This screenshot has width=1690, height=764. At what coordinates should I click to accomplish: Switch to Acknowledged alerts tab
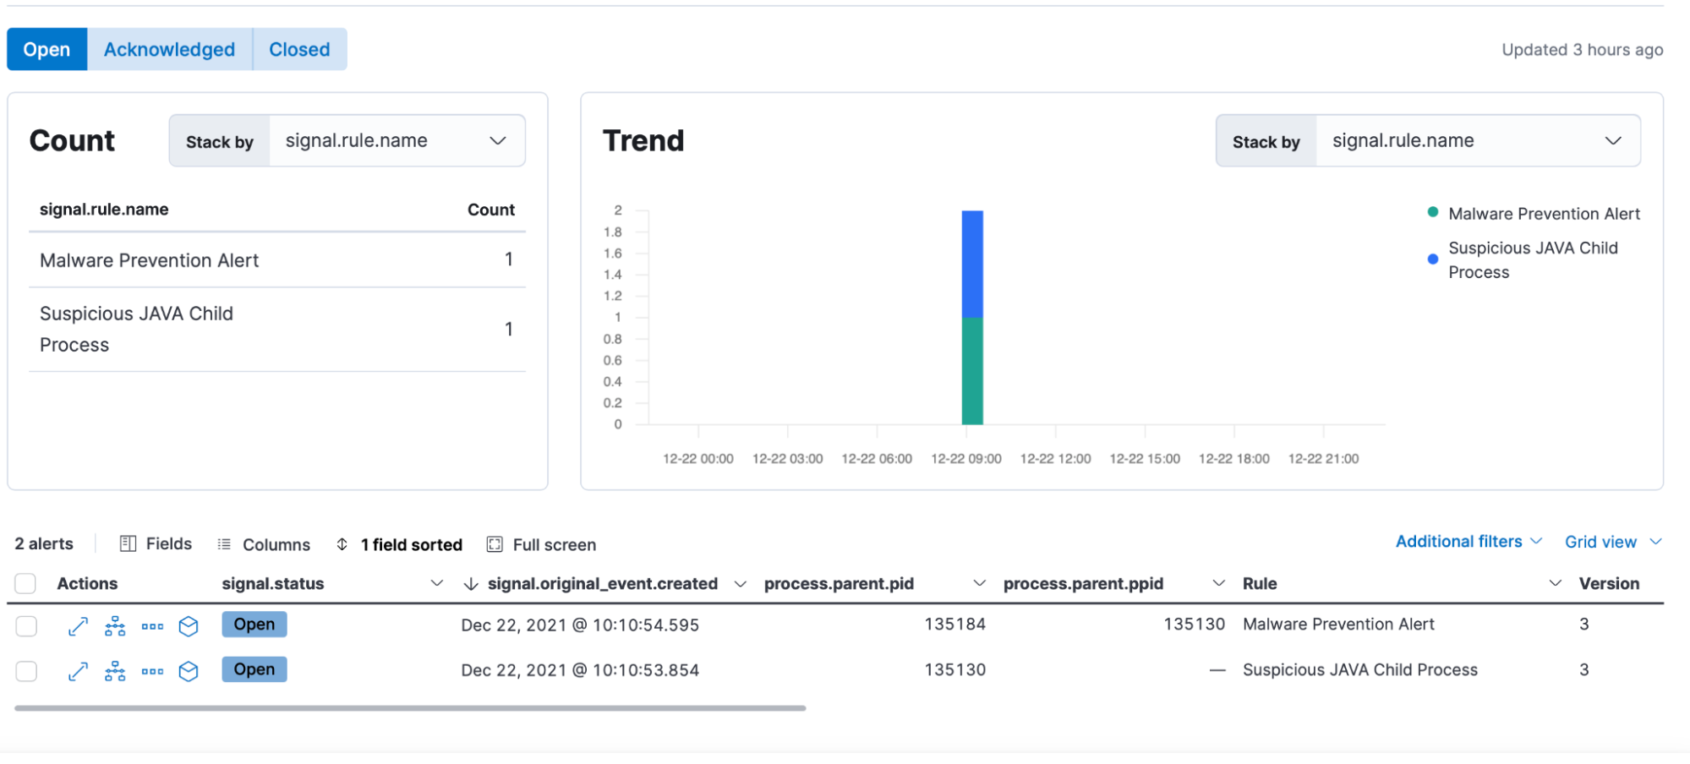point(170,49)
